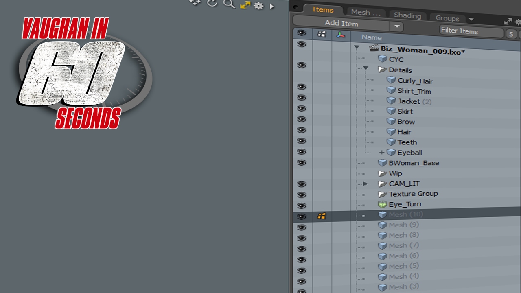Select the Mesh (5) item name

(404, 266)
